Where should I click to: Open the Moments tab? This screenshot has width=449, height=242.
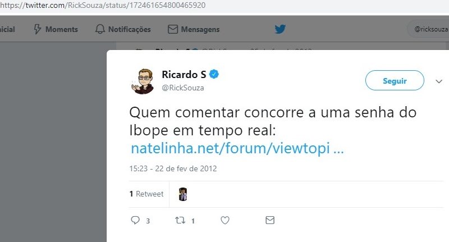click(56, 29)
